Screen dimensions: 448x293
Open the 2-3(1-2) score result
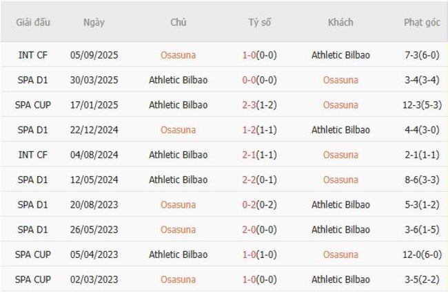tap(260, 105)
